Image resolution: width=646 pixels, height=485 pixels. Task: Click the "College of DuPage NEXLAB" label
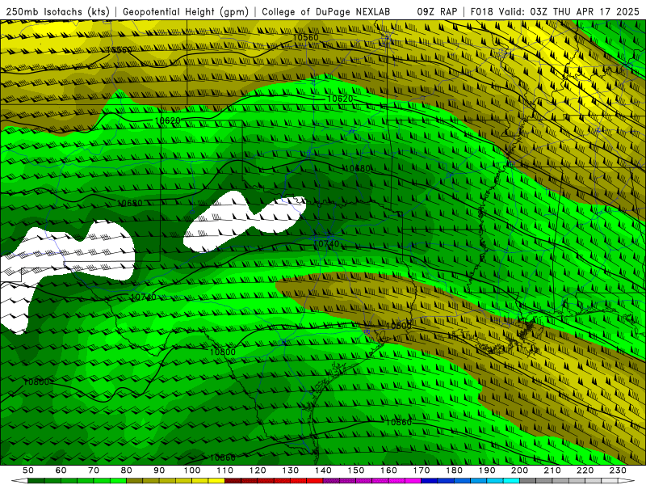pos(325,12)
